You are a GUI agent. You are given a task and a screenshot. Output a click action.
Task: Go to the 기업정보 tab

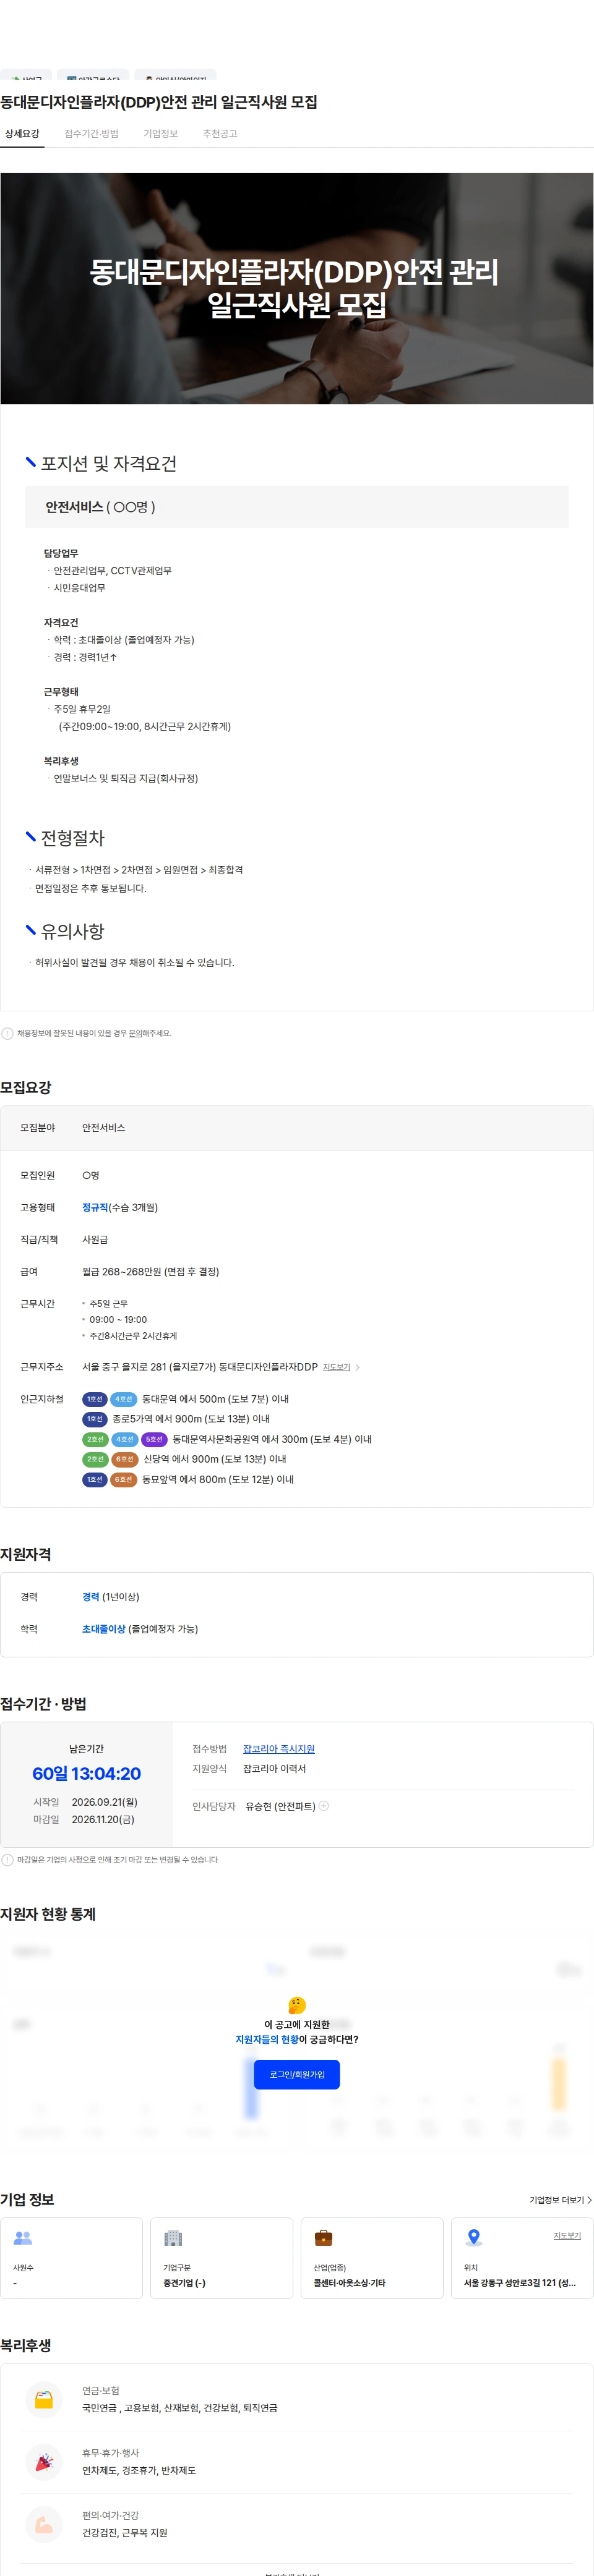pos(160,134)
